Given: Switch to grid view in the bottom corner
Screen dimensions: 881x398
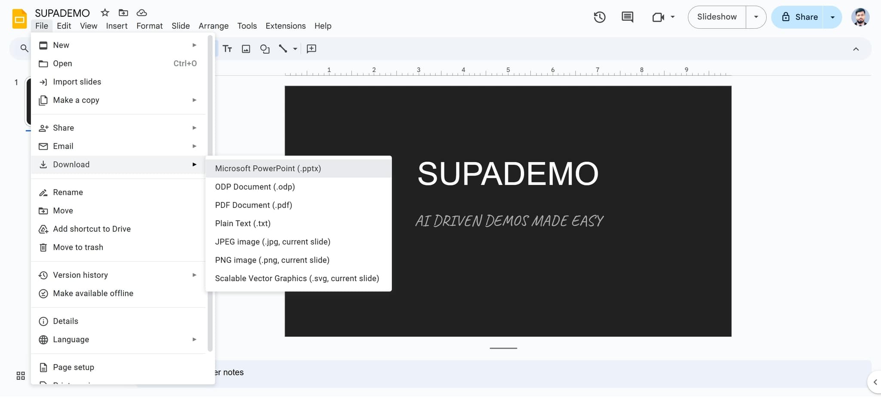Looking at the screenshot, I should click(x=20, y=375).
